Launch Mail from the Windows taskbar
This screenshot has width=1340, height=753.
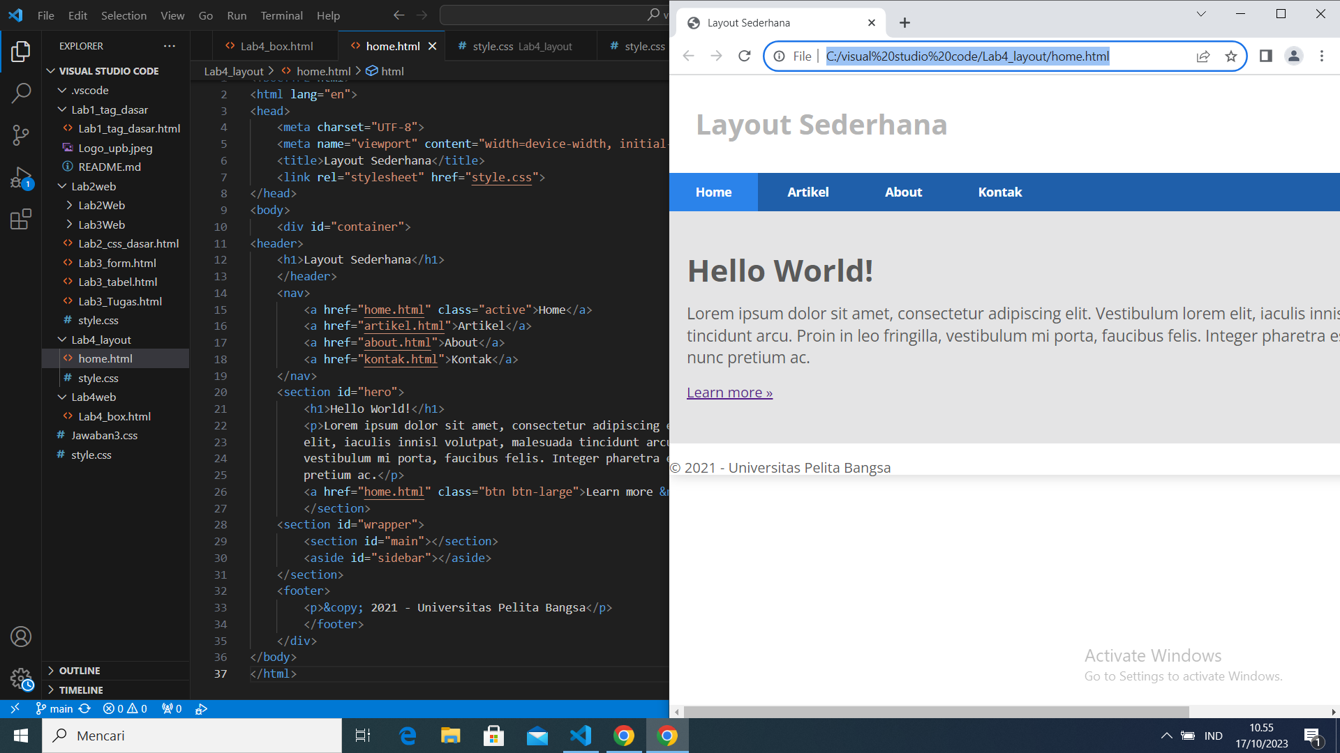coord(537,736)
